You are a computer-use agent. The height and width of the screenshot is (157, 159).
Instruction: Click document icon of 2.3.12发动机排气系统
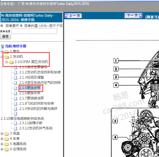coord(16,128)
